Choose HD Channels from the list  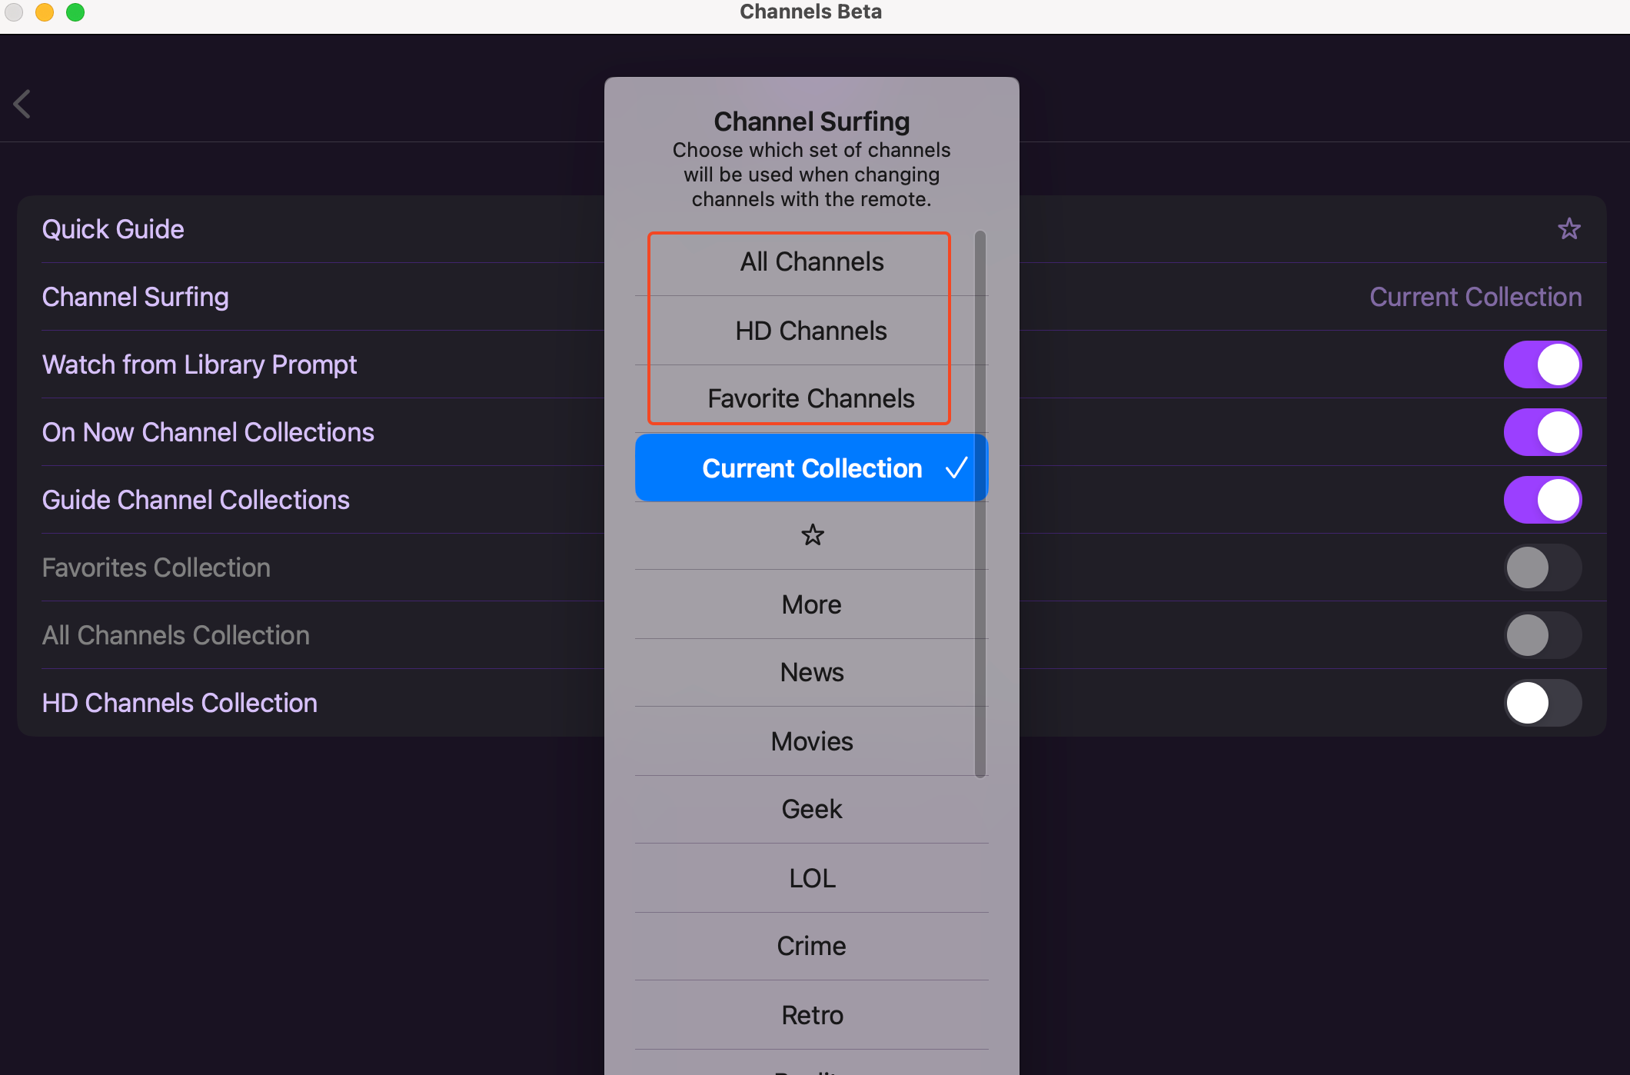(x=811, y=331)
